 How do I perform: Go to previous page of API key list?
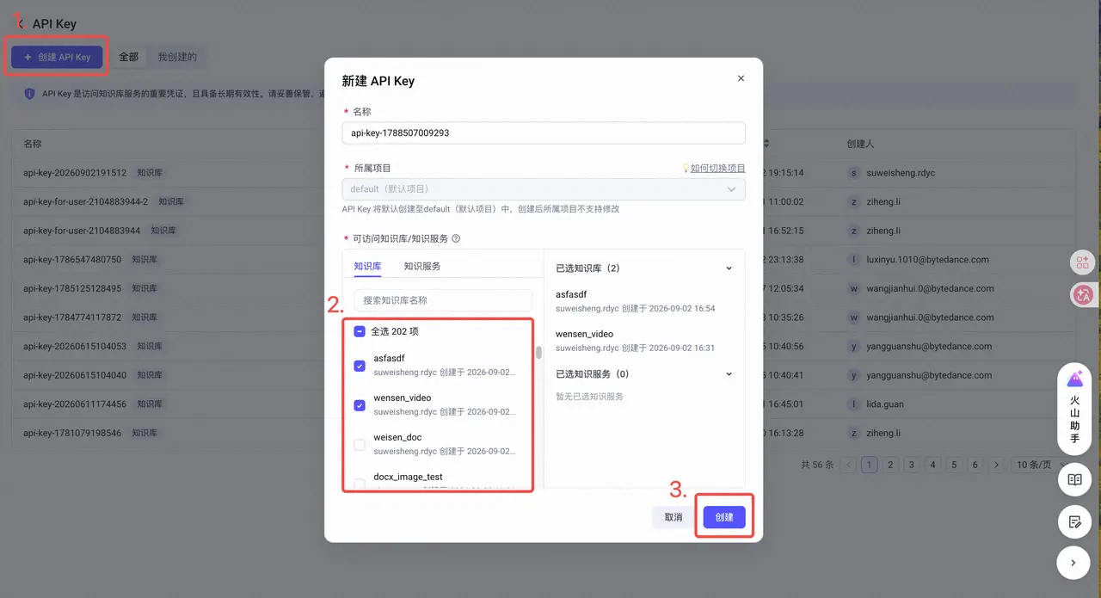(x=849, y=465)
